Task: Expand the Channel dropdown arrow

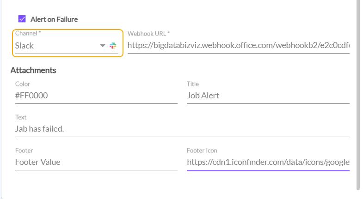Action: click(103, 46)
